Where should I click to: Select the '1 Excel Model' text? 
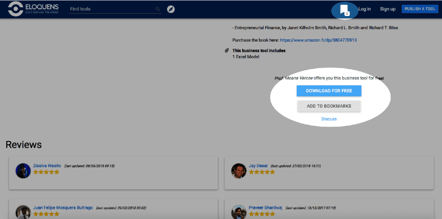[246, 57]
